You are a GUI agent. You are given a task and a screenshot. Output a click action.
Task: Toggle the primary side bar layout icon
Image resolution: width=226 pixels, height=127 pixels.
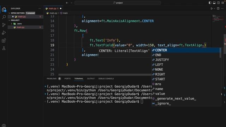click(210, 3)
